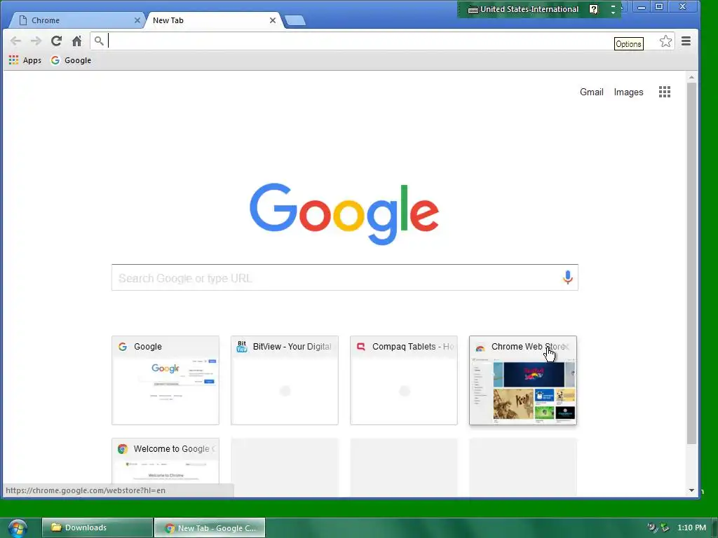718x538 pixels.
Task: Click the scroll-down arrow of the page scrollbar
Action: (x=691, y=490)
